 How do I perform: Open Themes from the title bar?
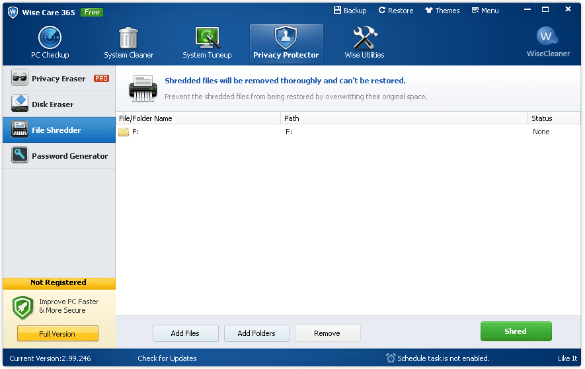[442, 11]
